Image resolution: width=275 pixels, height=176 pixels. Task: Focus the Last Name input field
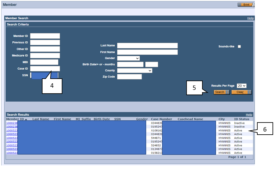coord(147,45)
